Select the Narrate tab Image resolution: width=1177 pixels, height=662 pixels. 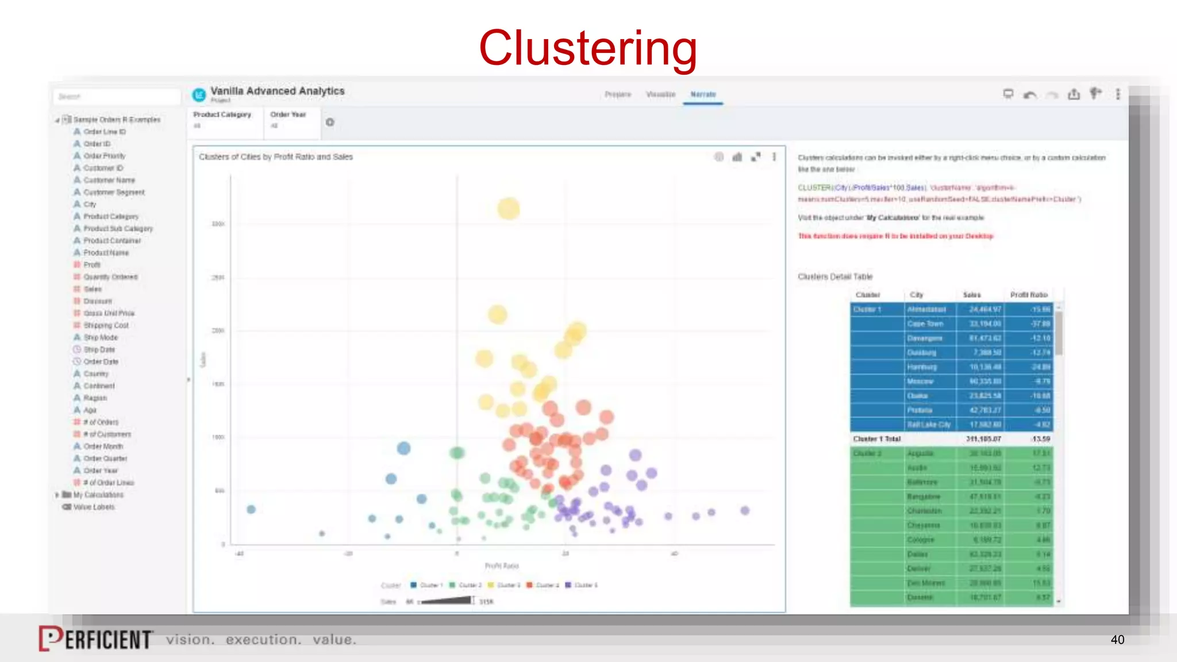[703, 94]
